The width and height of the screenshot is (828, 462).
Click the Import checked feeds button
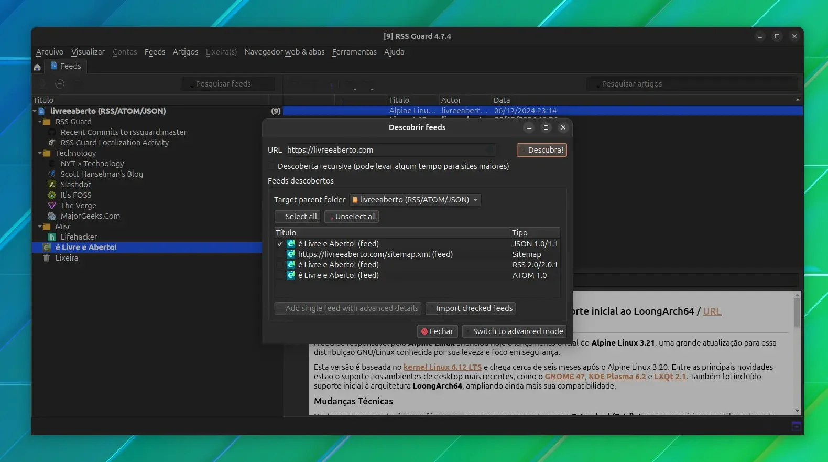click(x=471, y=308)
